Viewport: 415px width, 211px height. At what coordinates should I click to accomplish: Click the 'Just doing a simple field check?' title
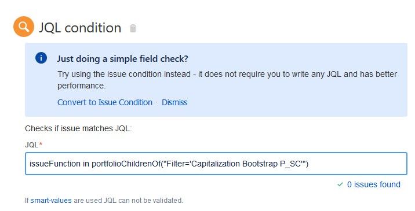pyautogui.click(x=122, y=58)
